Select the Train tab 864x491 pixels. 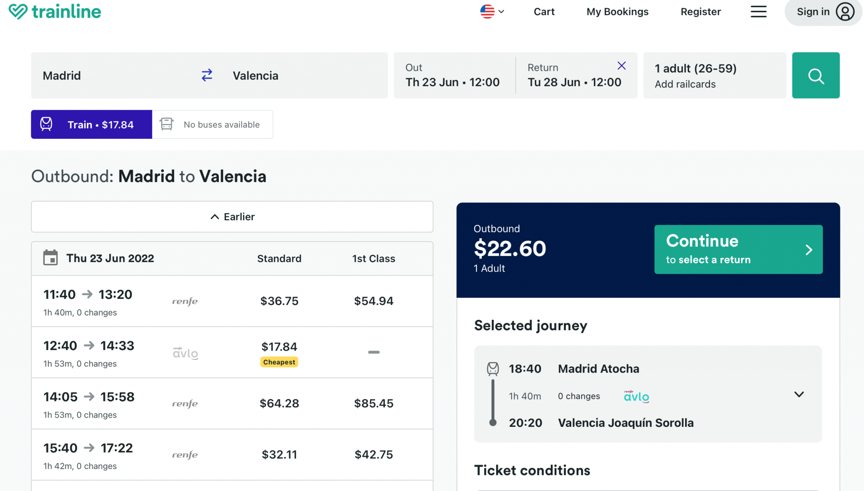(92, 124)
